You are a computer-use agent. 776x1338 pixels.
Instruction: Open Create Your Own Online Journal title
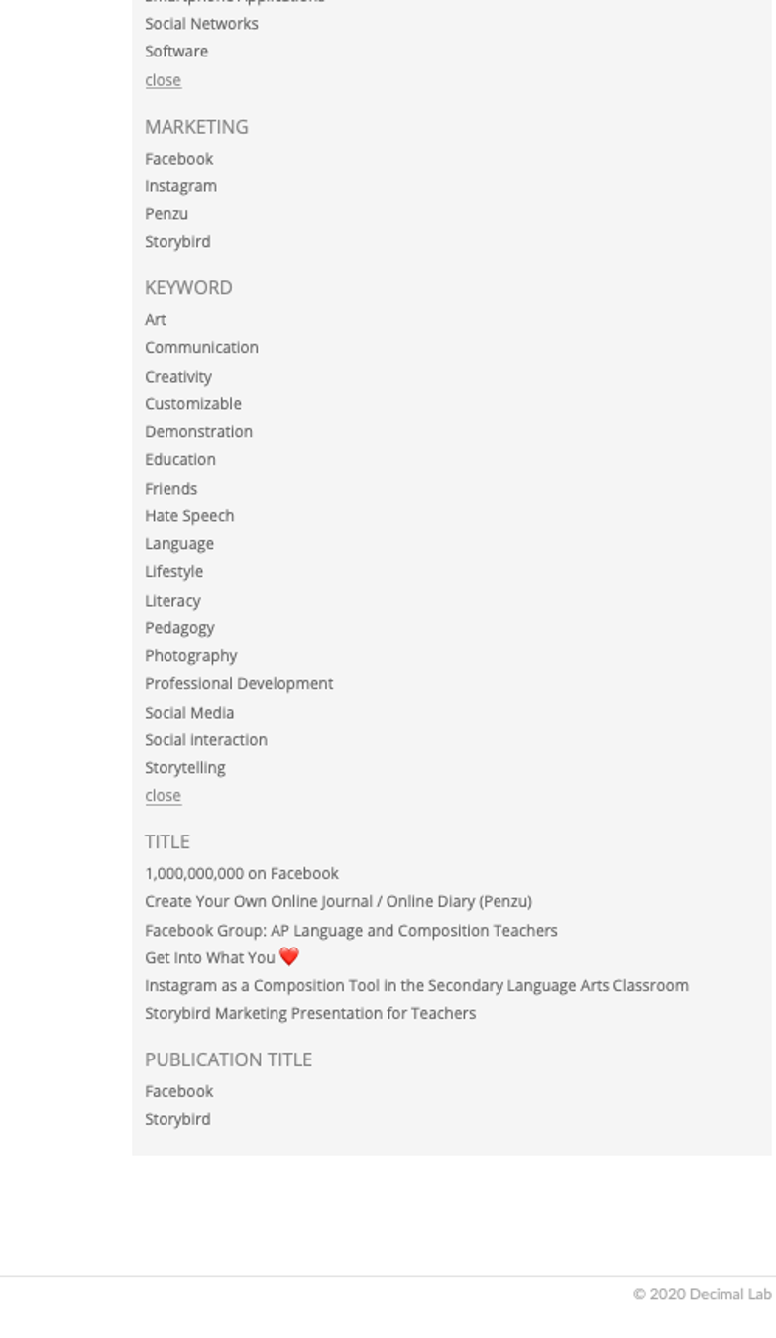pyautogui.click(x=338, y=902)
